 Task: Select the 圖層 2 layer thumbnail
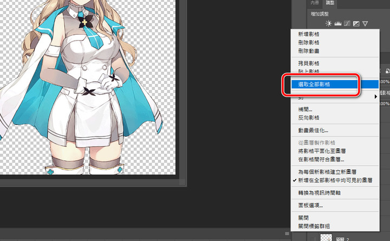(326, 237)
